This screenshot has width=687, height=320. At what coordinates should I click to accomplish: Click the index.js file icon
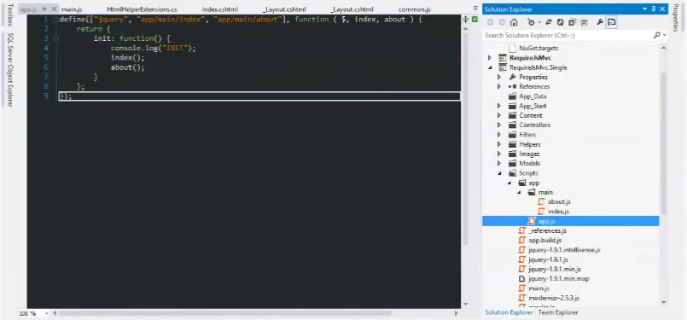(542, 212)
